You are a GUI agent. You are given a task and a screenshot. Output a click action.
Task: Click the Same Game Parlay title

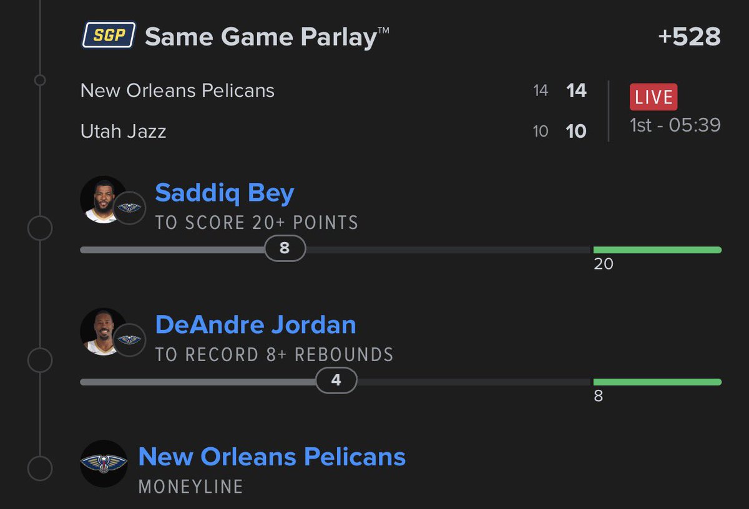267,37
